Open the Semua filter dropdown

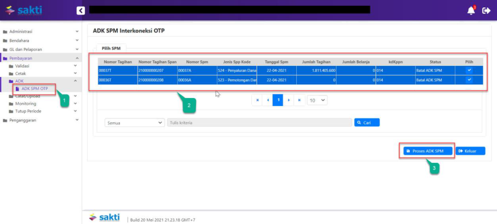pos(135,122)
